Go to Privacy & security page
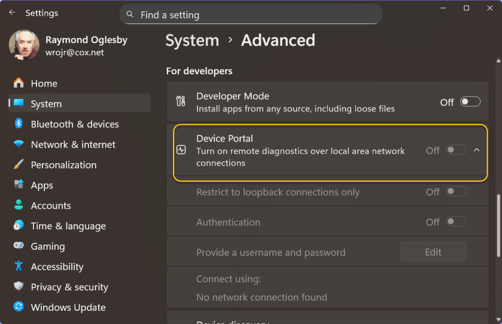 pyautogui.click(x=69, y=287)
